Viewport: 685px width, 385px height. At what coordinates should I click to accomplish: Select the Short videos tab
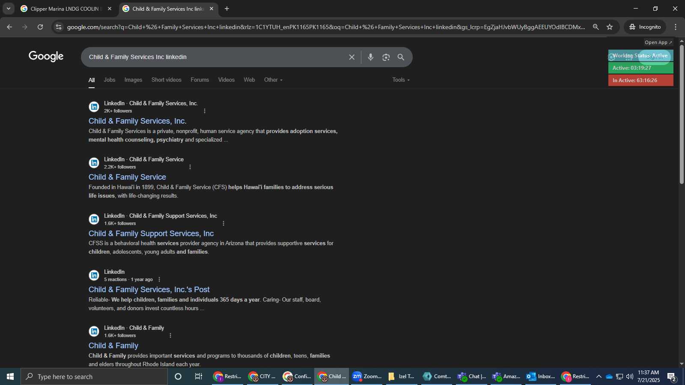(167, 80)
